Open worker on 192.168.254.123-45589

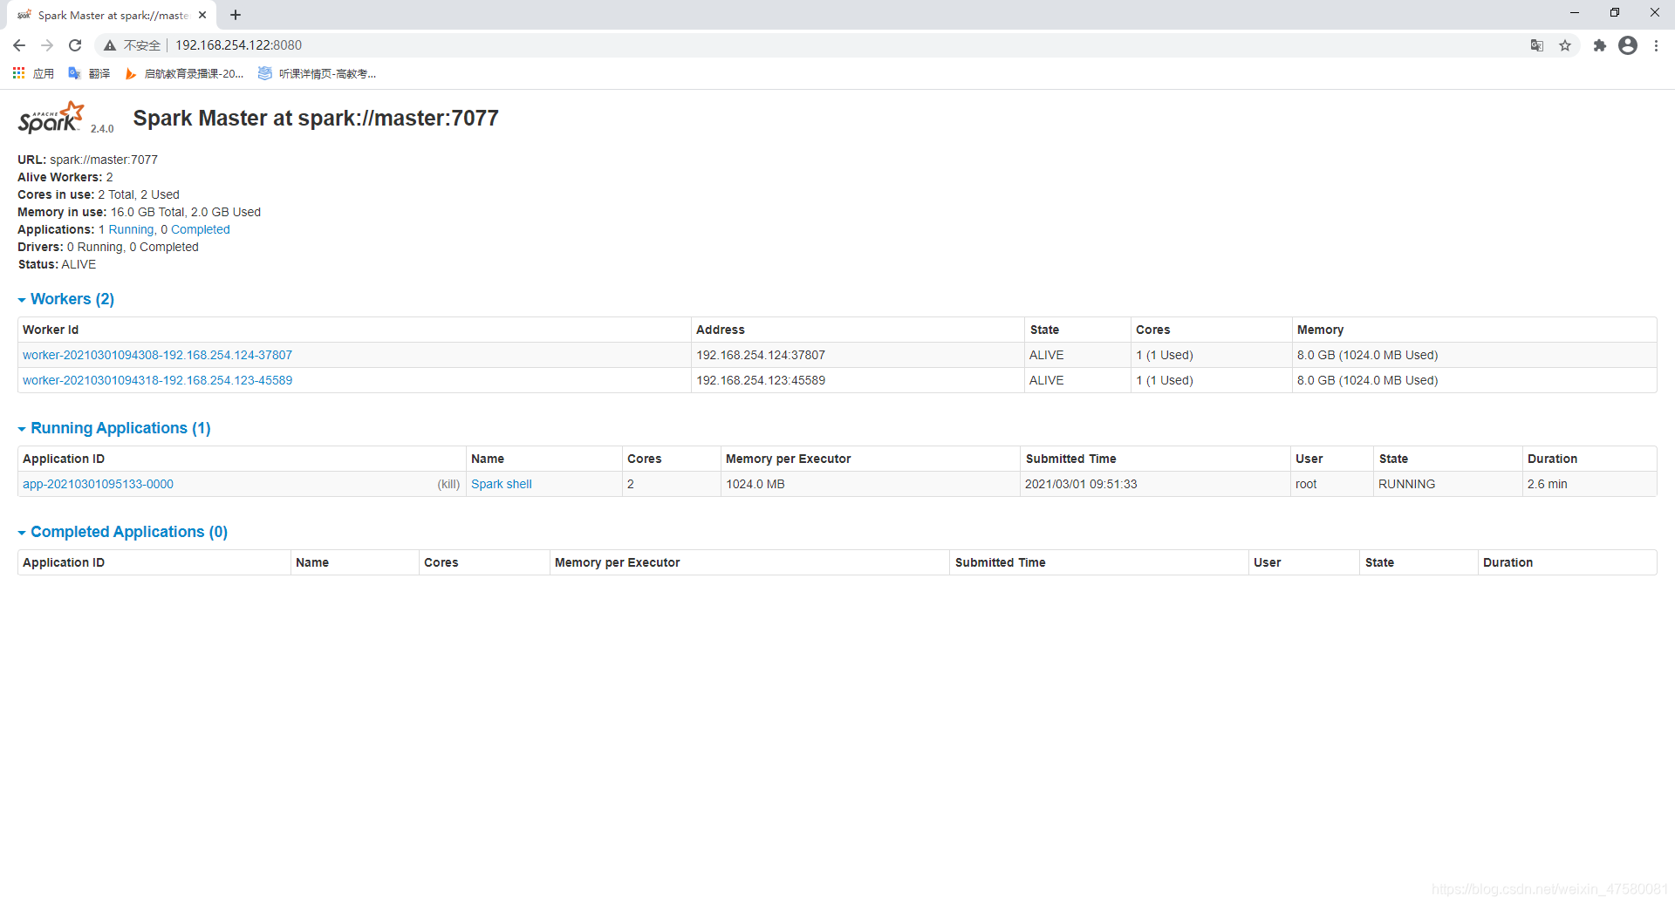point(157,380)
